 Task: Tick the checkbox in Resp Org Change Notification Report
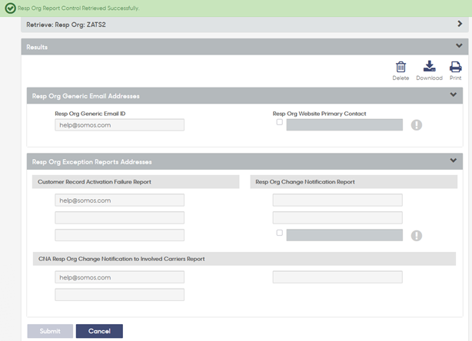[280, 233]
